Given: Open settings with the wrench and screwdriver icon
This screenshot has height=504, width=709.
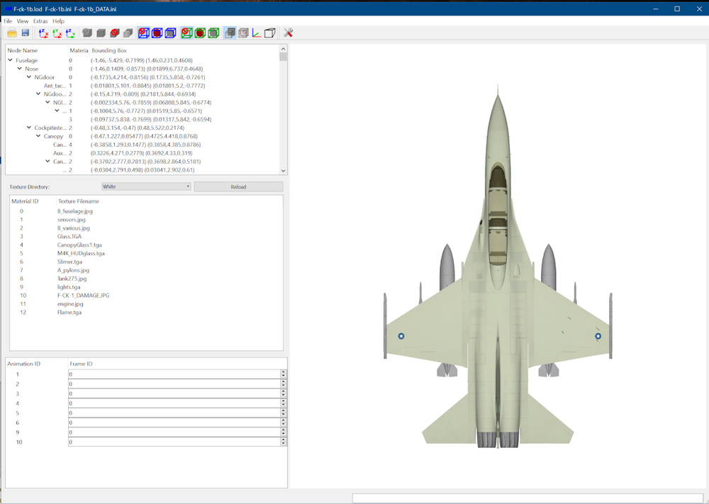Looking at the screenshot, I should point(288,33).
